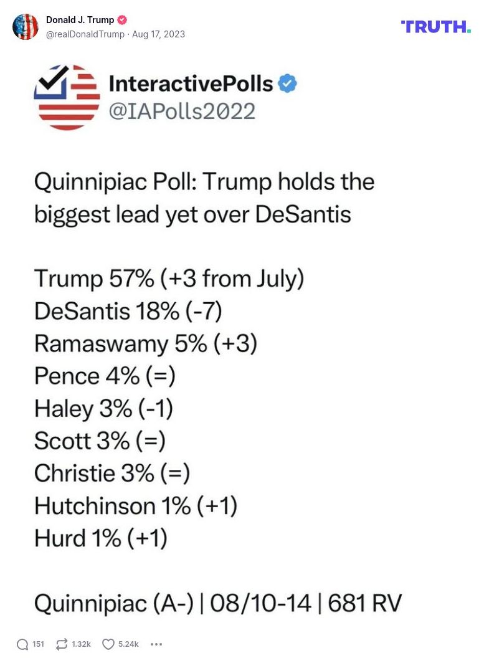This screenshot has width=484, height=663.
Task: Click Trump's pink verified badge
Action: click(x=122, y=19)
